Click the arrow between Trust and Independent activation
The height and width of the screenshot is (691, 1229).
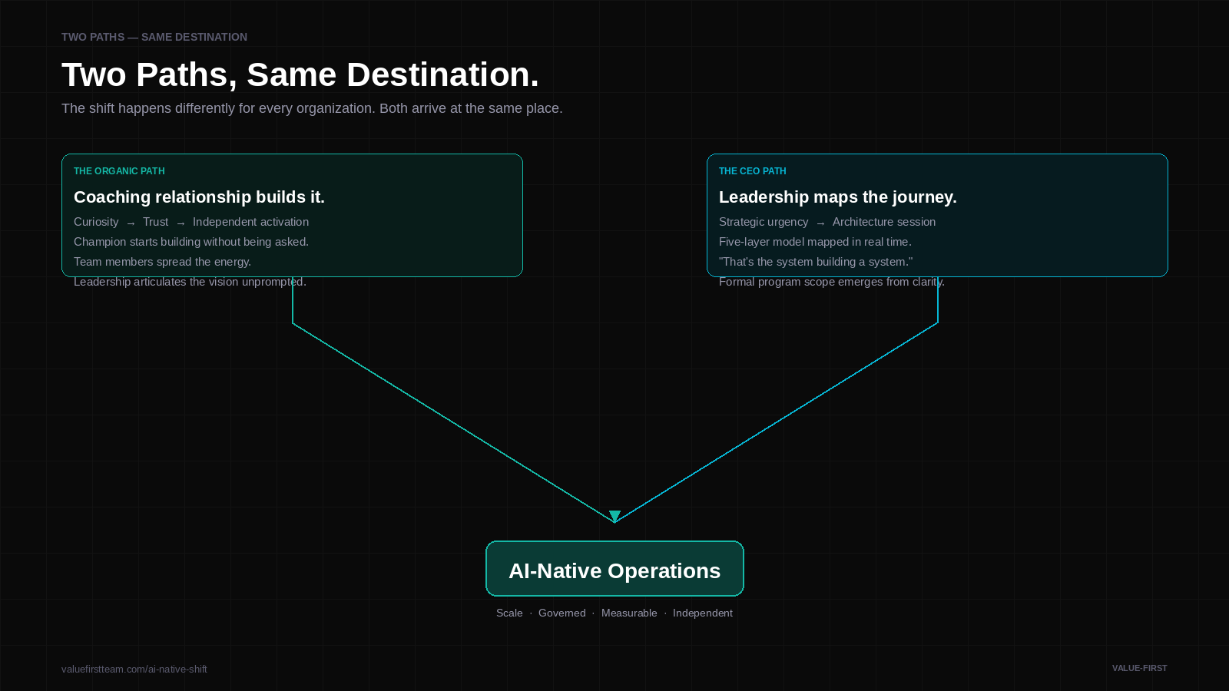(x=181, y=223)
